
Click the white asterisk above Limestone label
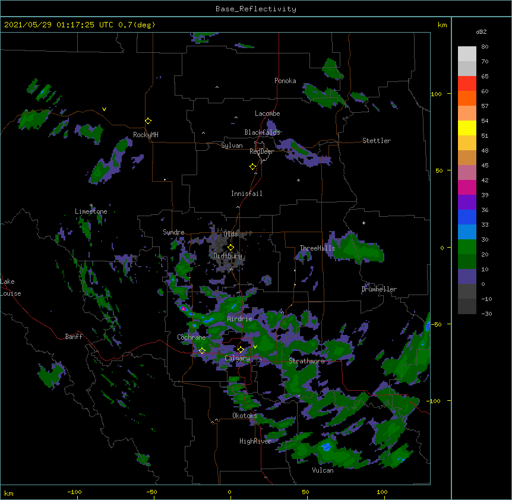pos(91,205)
